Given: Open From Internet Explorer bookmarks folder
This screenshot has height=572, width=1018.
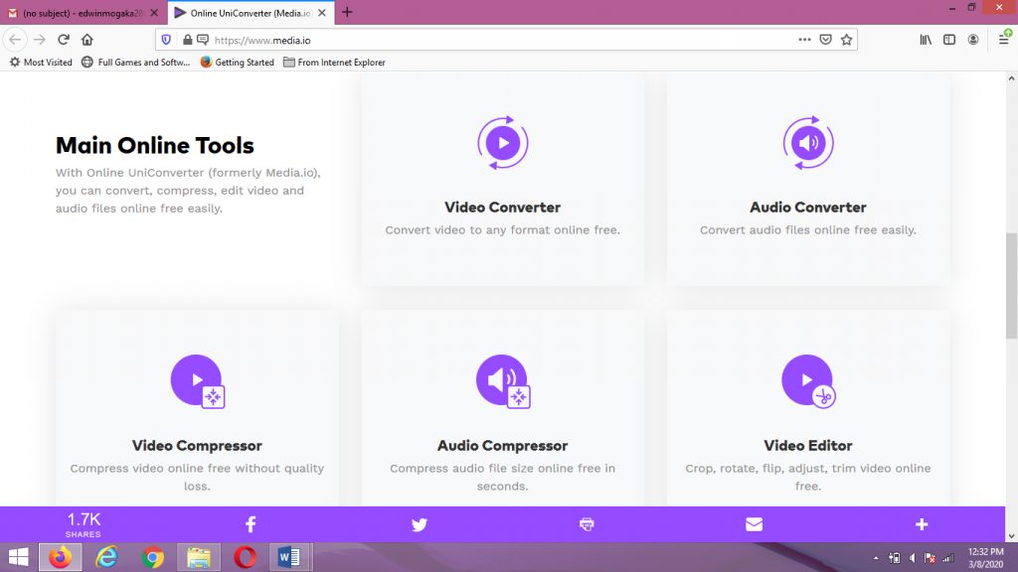Looking at the screenshot, I should click(x=334, y=63).
